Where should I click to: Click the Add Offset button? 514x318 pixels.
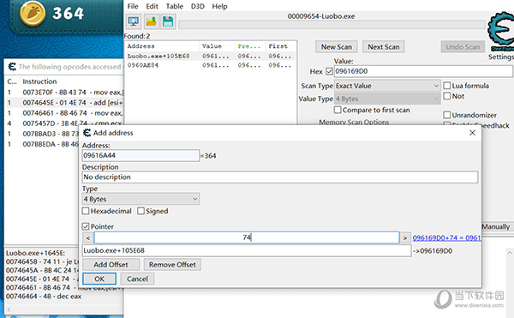click(111, 265)
